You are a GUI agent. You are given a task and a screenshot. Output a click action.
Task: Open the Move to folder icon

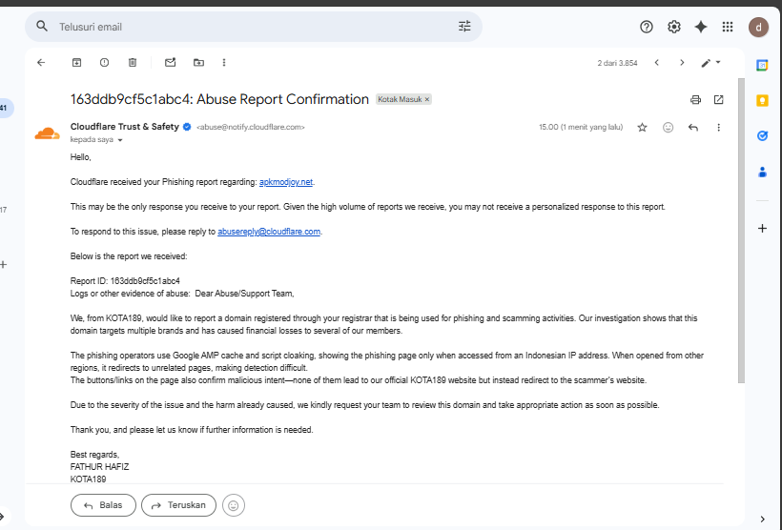[x=198, y=62]
